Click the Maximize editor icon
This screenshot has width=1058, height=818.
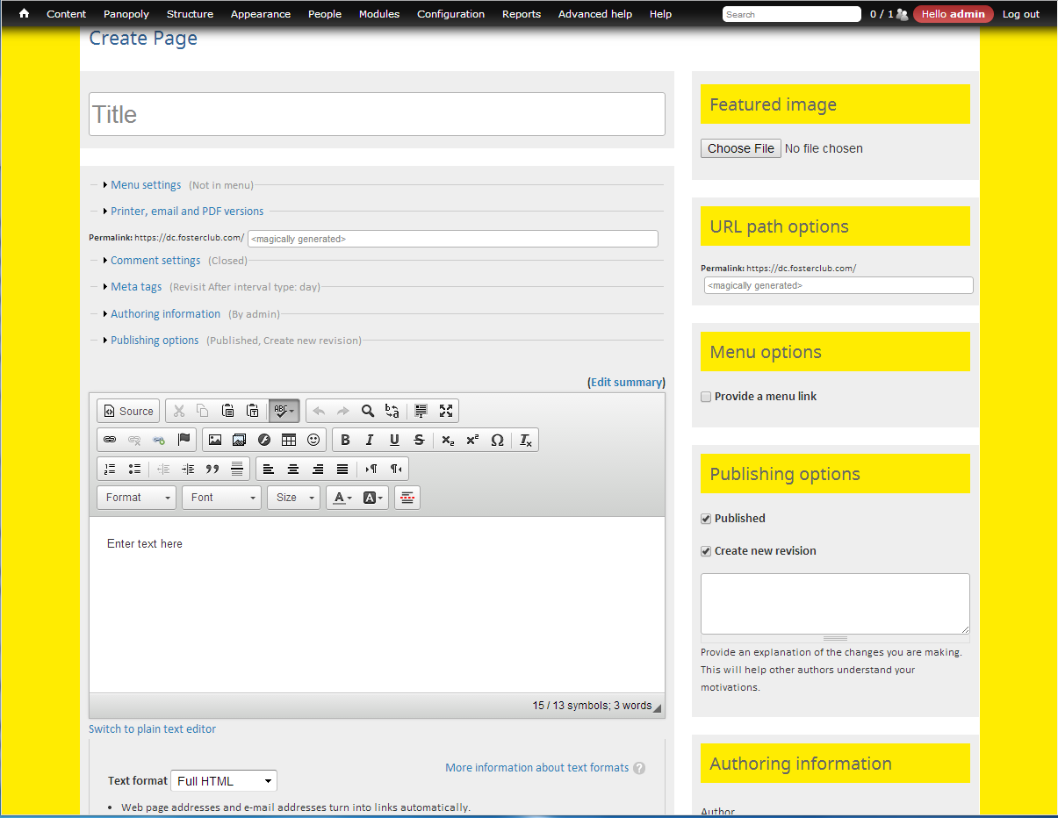click(x=446, y=410)
